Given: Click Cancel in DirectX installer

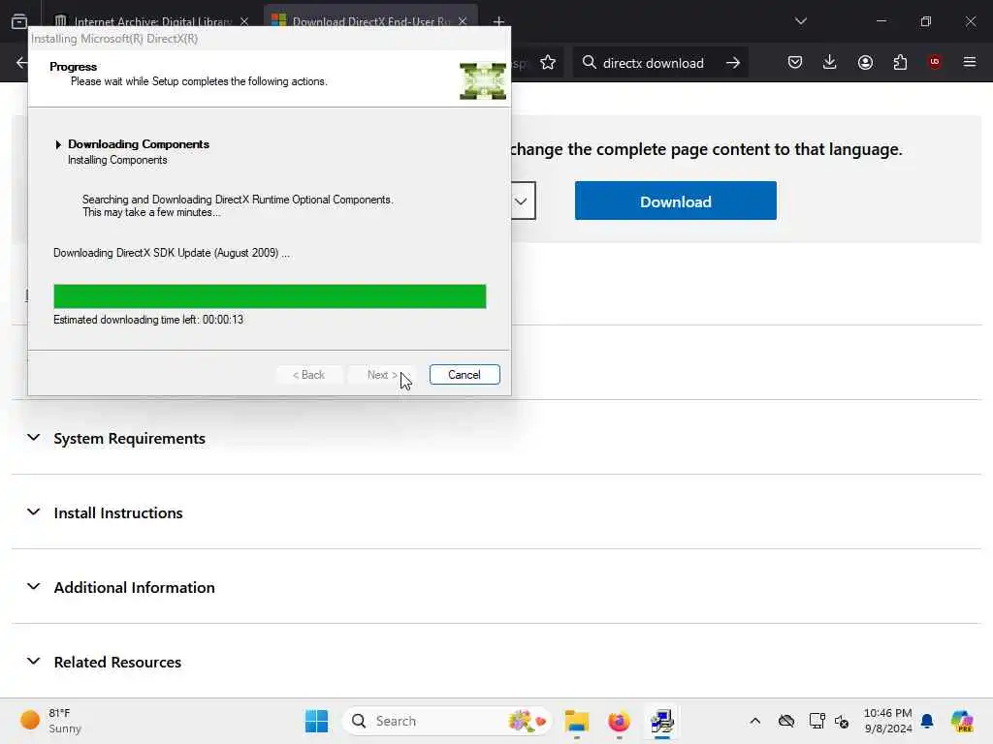Looking at the screenshot, I should coord(464,375).
